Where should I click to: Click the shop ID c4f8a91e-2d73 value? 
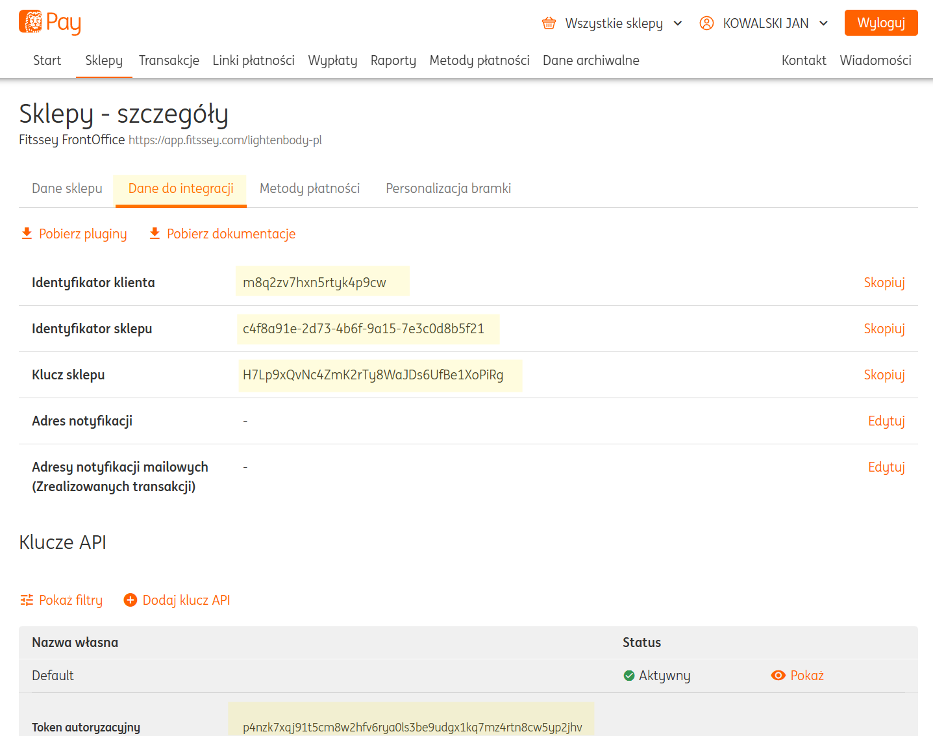[x=364, y=329]
